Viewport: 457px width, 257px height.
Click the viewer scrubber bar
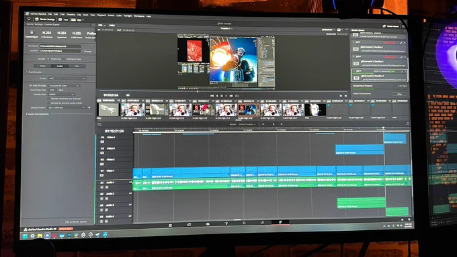pos(222,91)
